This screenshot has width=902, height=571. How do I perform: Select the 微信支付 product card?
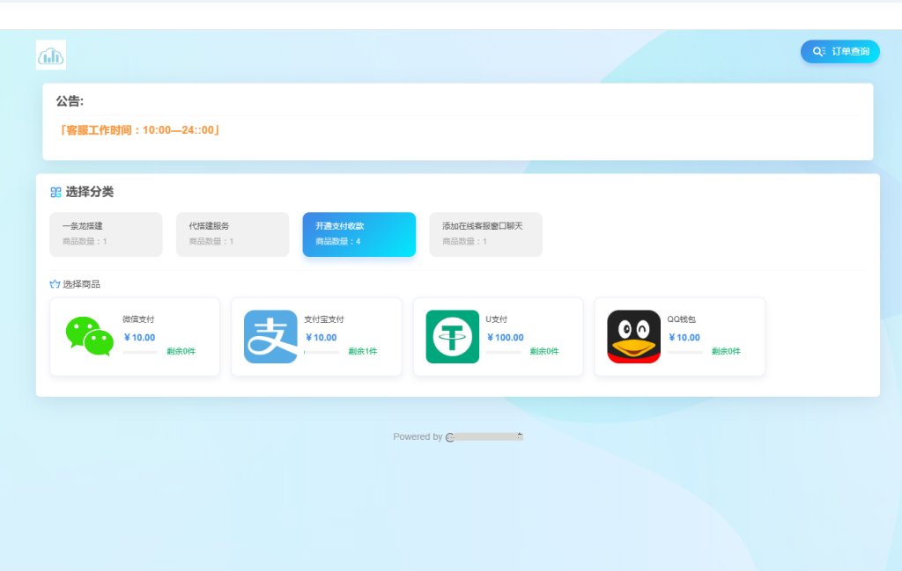click(x=135, y=336)
